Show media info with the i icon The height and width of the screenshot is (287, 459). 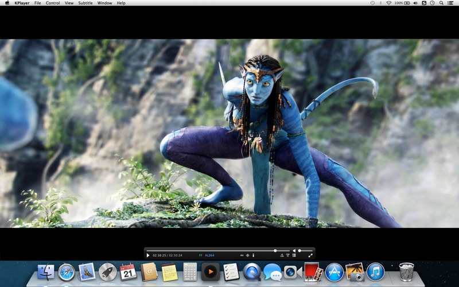(x=253, y=255)
